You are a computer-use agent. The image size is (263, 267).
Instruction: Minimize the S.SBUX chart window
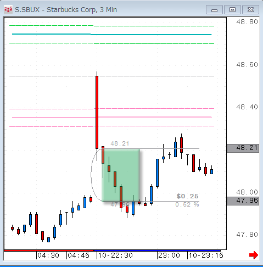click(214, 10)
